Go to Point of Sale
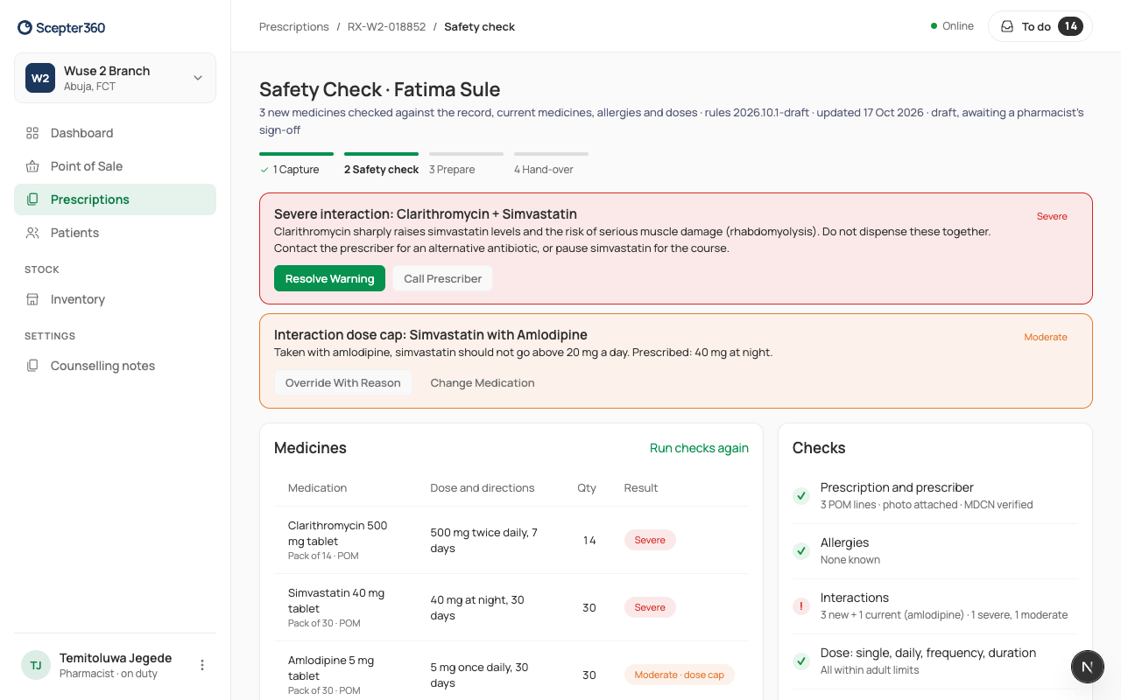 tap(115, 166)
